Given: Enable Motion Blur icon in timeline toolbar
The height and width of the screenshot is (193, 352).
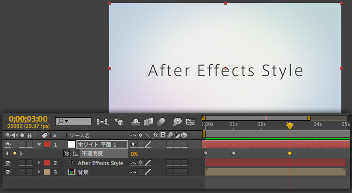Looking at the screenshot, I should pos(161,122).
